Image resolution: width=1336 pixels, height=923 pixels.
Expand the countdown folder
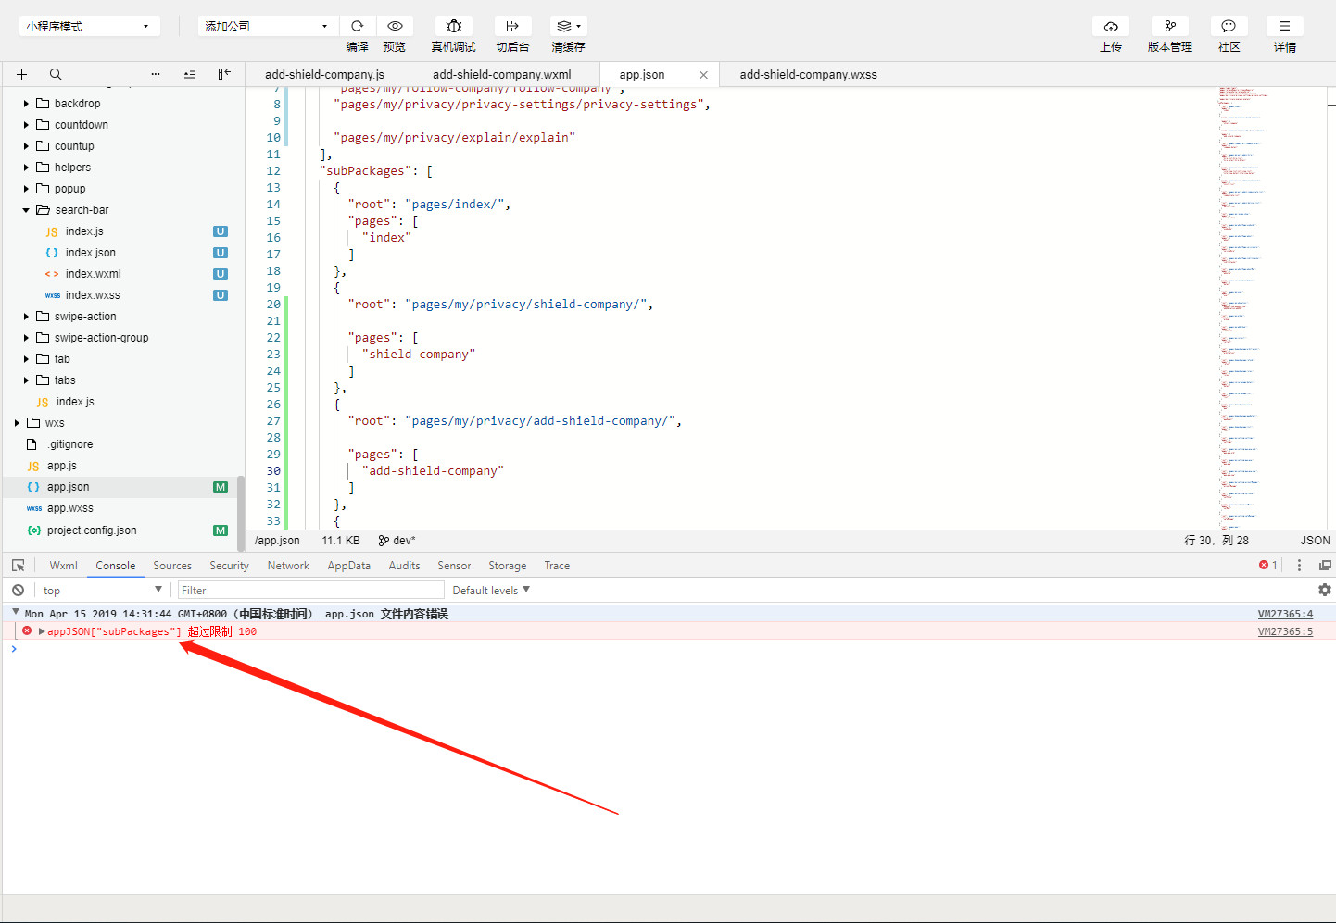(26, 125)
